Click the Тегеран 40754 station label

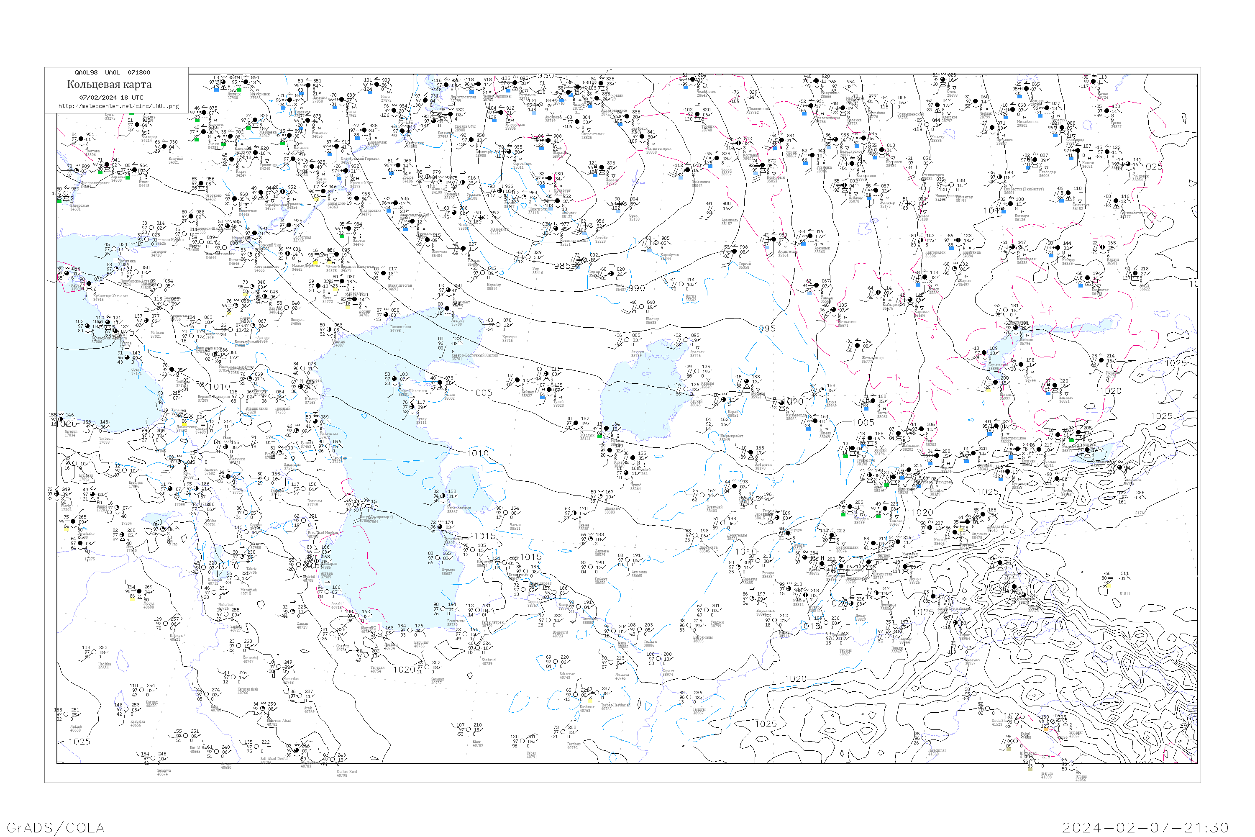(377, 669)
